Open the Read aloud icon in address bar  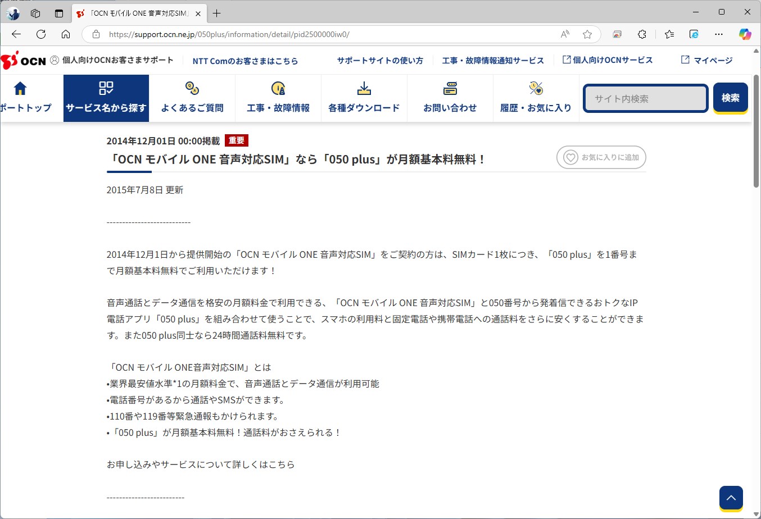click(565, 34)
